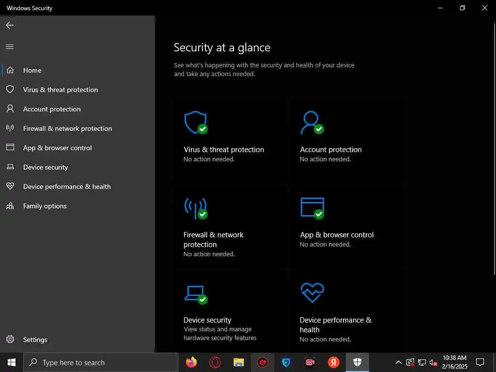
Task: Open the blue shield app on taskbar
Action: click(x=286, y=362)
